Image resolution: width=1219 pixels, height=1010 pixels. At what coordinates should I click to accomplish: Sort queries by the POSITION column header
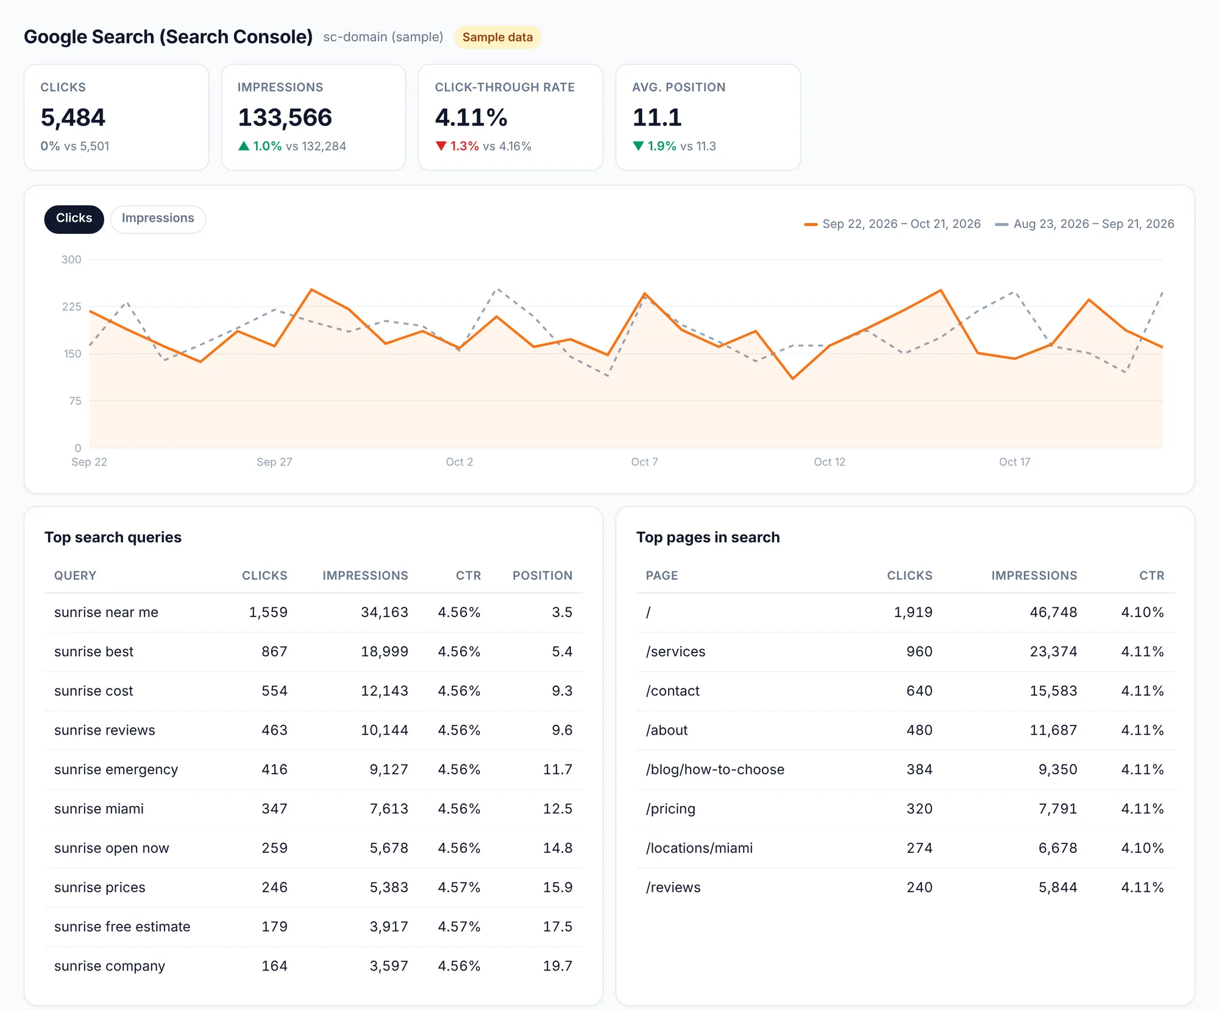pyautogui.click(x=542, y=576)
